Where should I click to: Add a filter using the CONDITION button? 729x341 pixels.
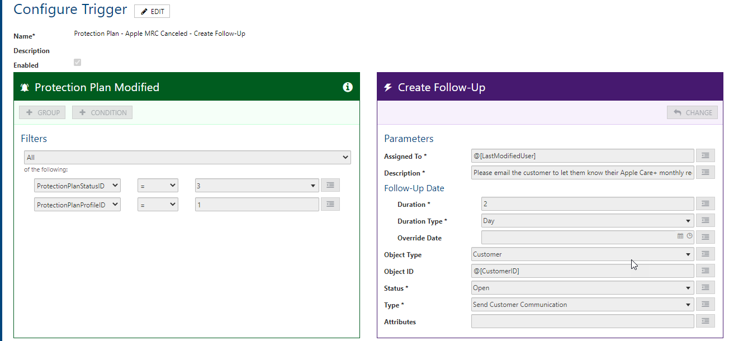[x=102, y=112]
